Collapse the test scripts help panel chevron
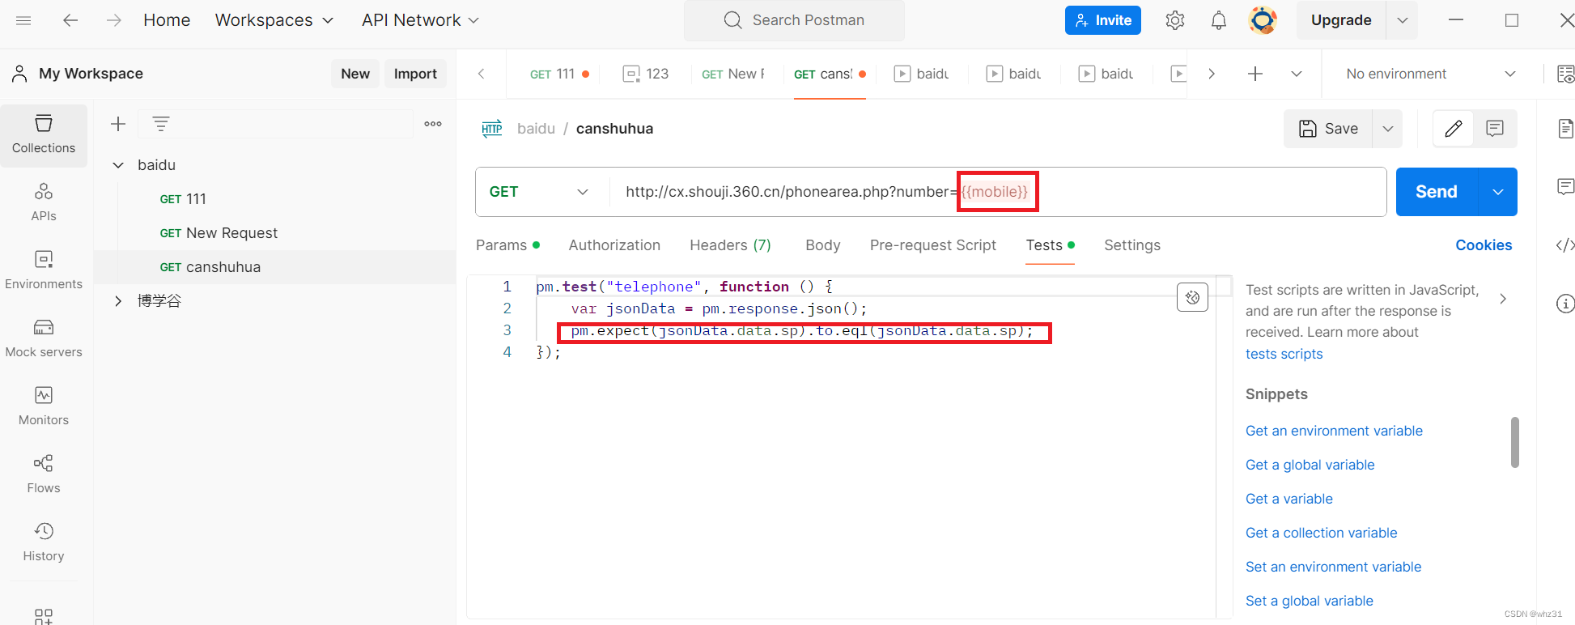 pyautogui.click(x=1503, y=299)
